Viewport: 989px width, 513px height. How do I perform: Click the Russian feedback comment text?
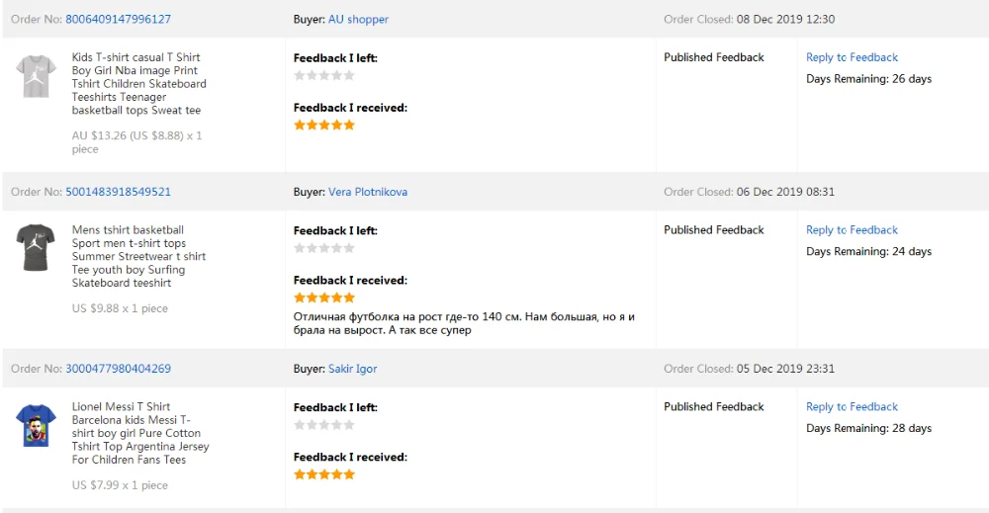tap(464, 323)
